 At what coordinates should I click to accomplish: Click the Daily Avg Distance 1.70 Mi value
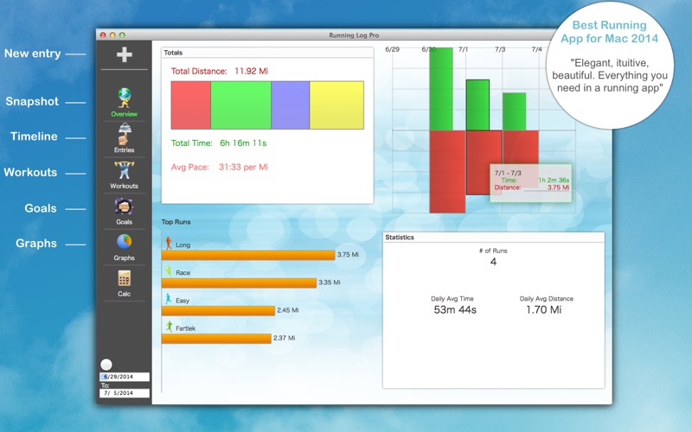tap(544, 310)
